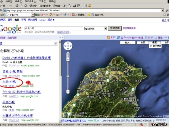Click the smiley Messenger icon
Viewport: 169px width, 127px height.
point(90,6)
